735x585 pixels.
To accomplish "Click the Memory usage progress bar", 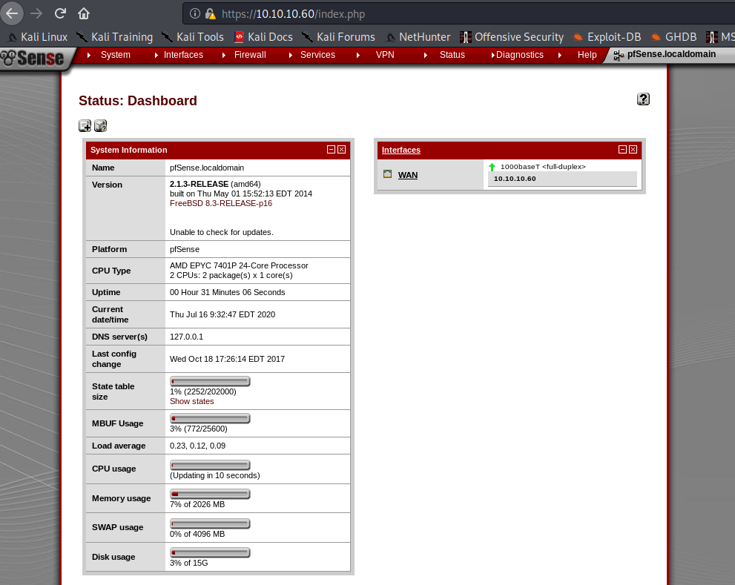I will 210,494.
